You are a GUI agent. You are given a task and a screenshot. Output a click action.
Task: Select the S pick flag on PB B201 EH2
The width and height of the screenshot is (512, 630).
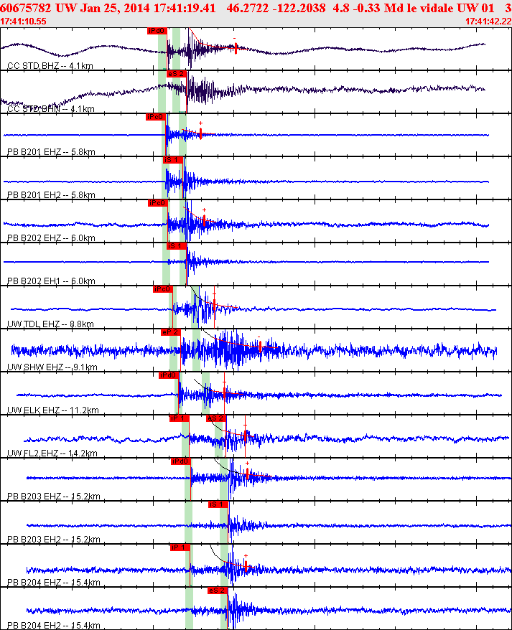pos(172,159)
